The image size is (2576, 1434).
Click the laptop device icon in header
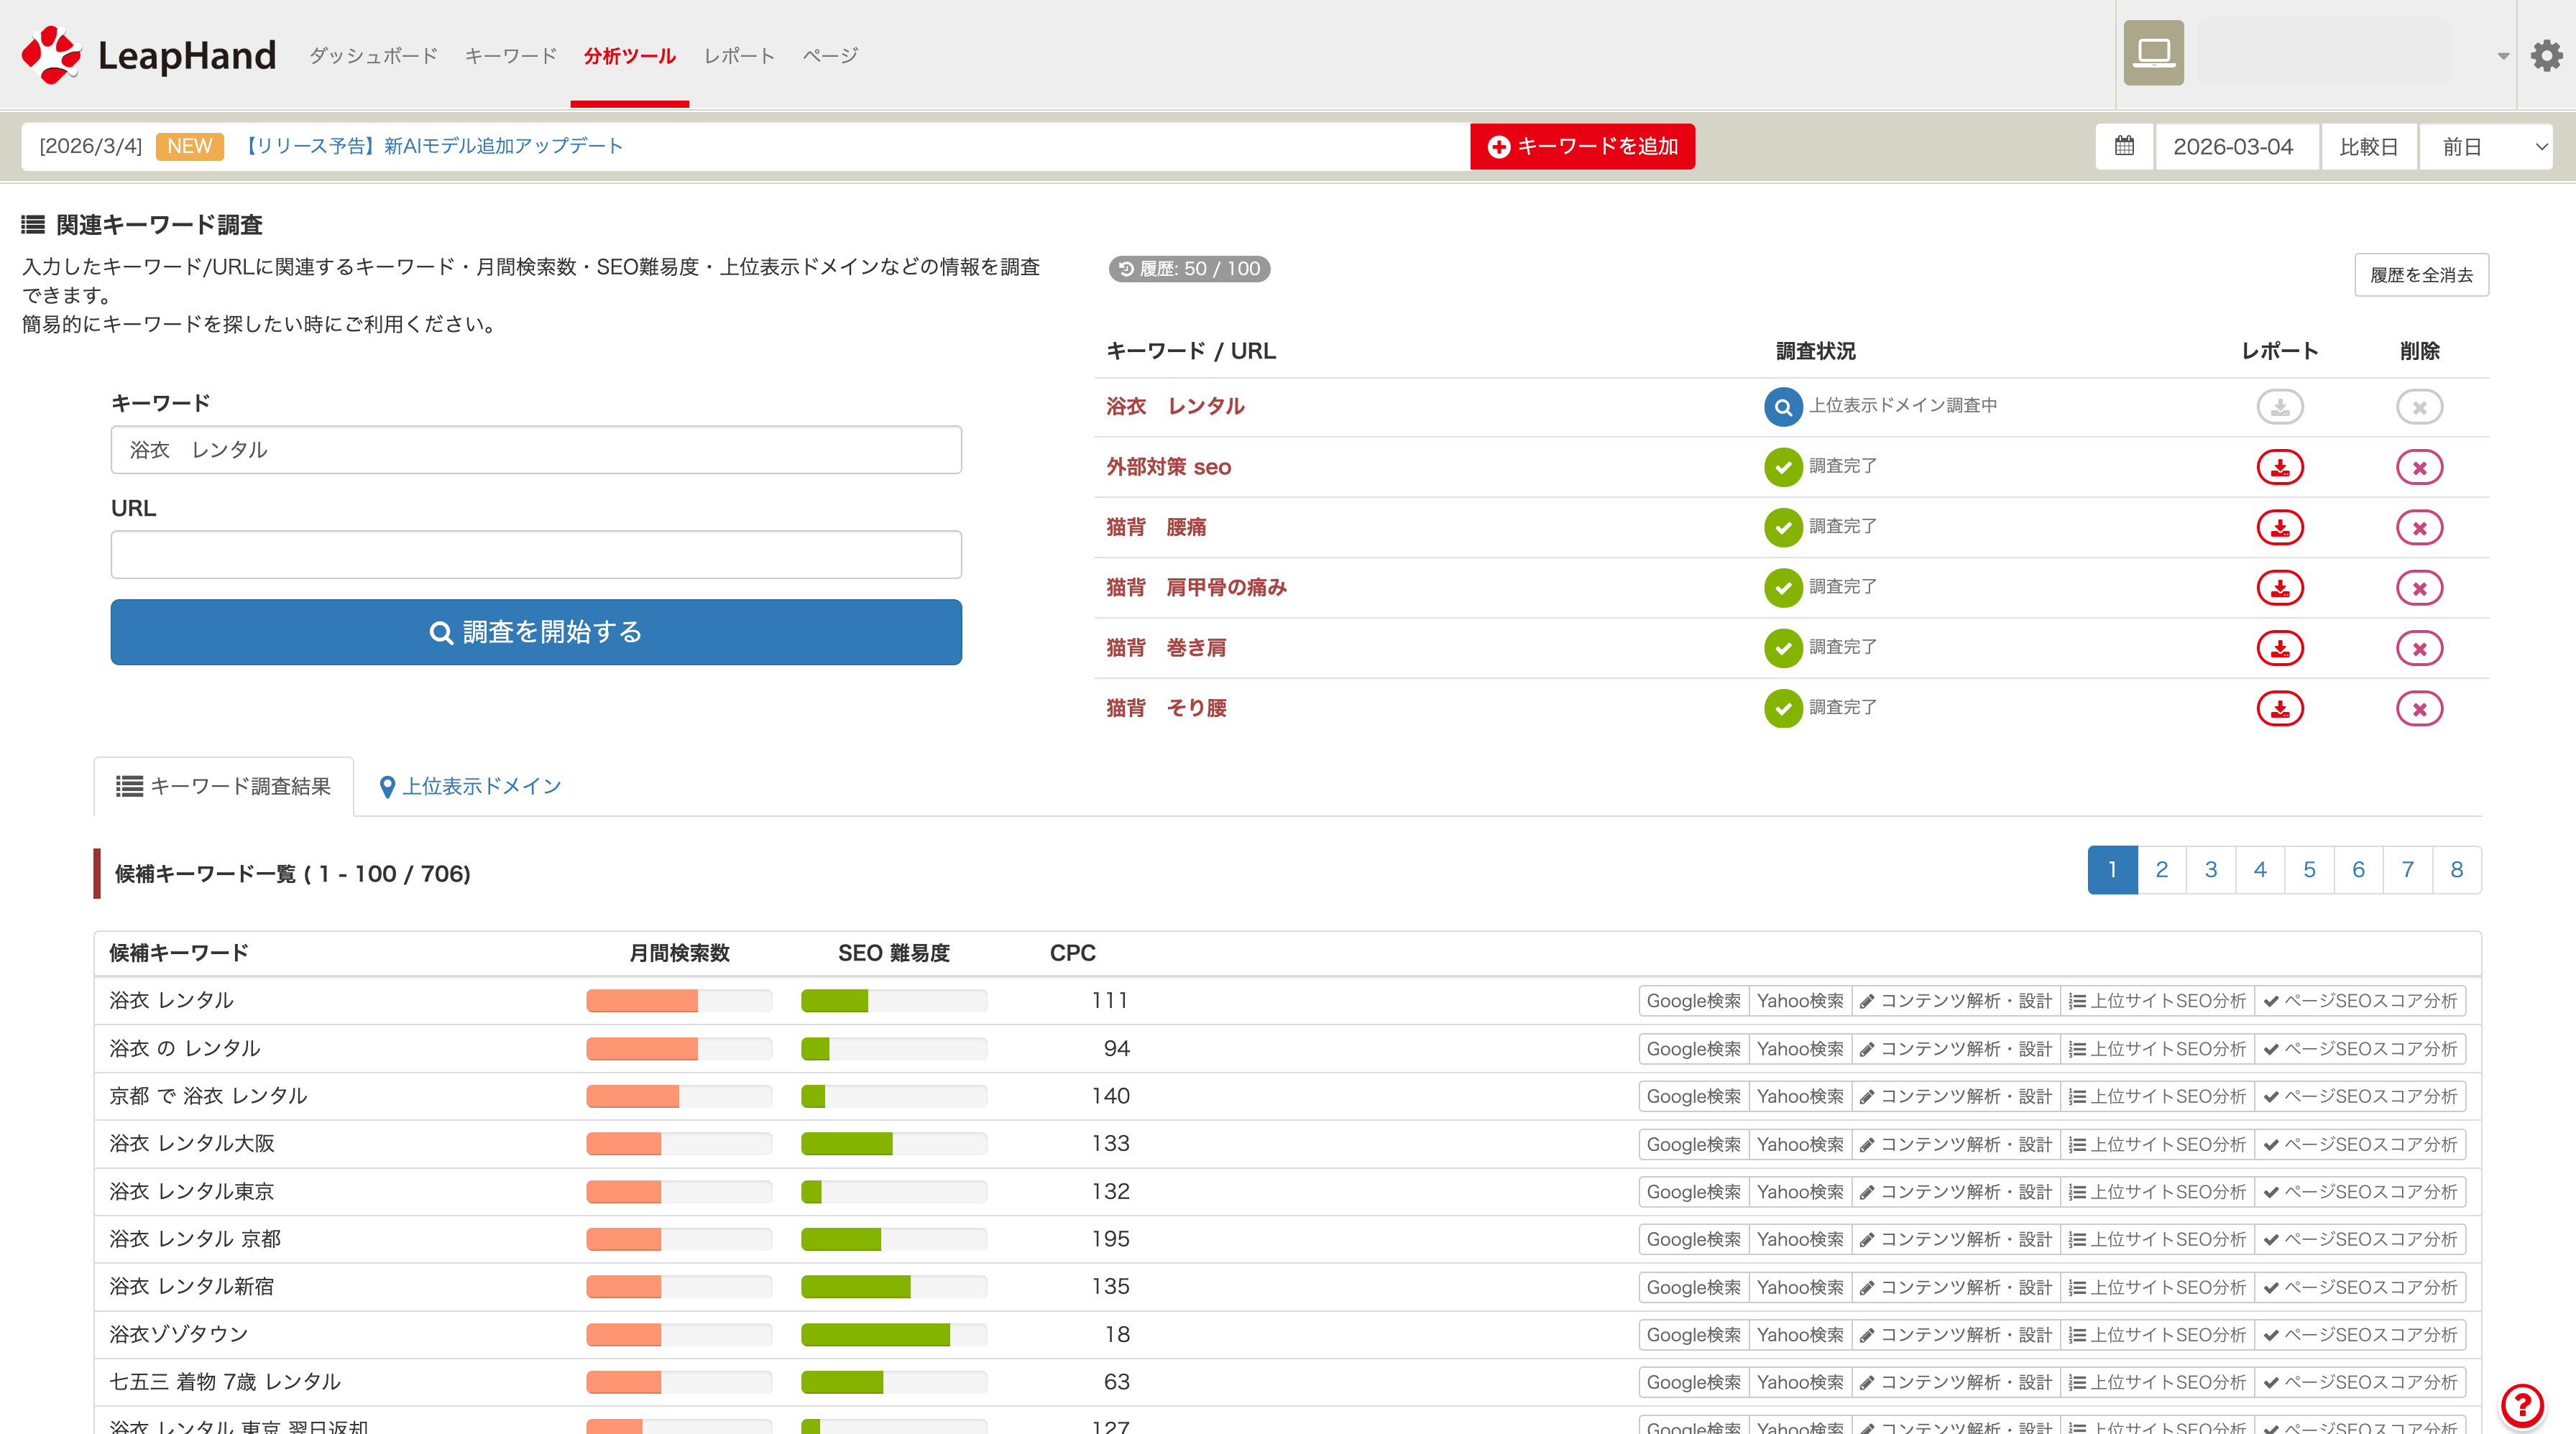tap(2153, 53)
